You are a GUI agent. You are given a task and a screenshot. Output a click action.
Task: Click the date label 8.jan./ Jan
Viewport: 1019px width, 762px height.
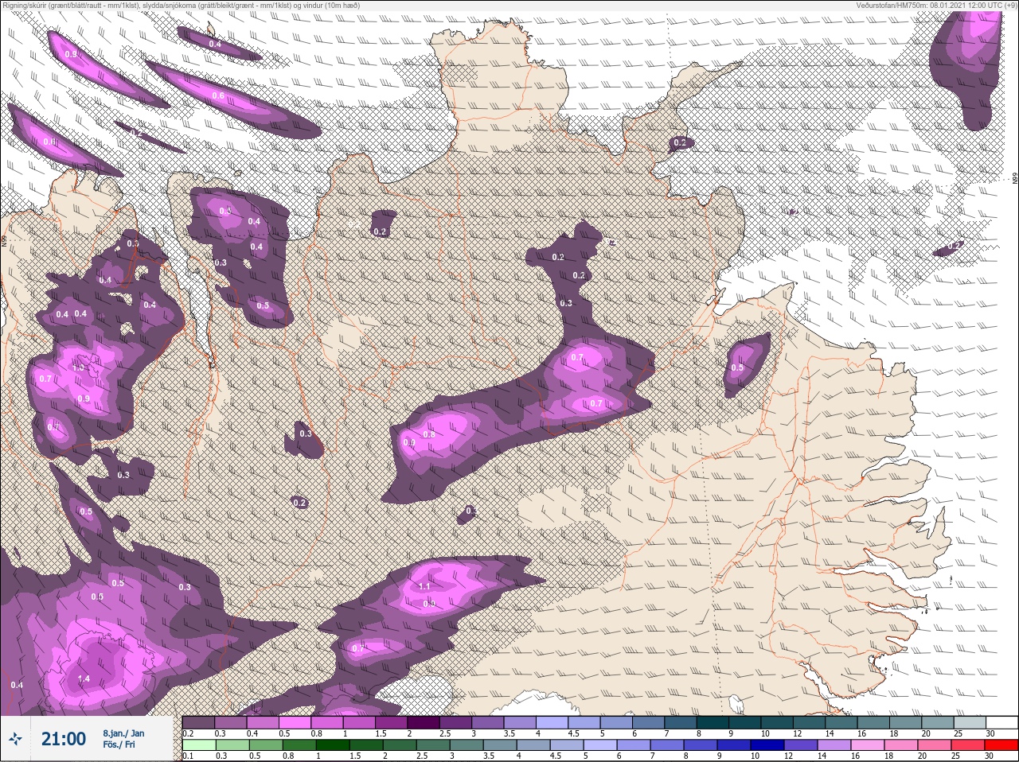coord(123,733)
